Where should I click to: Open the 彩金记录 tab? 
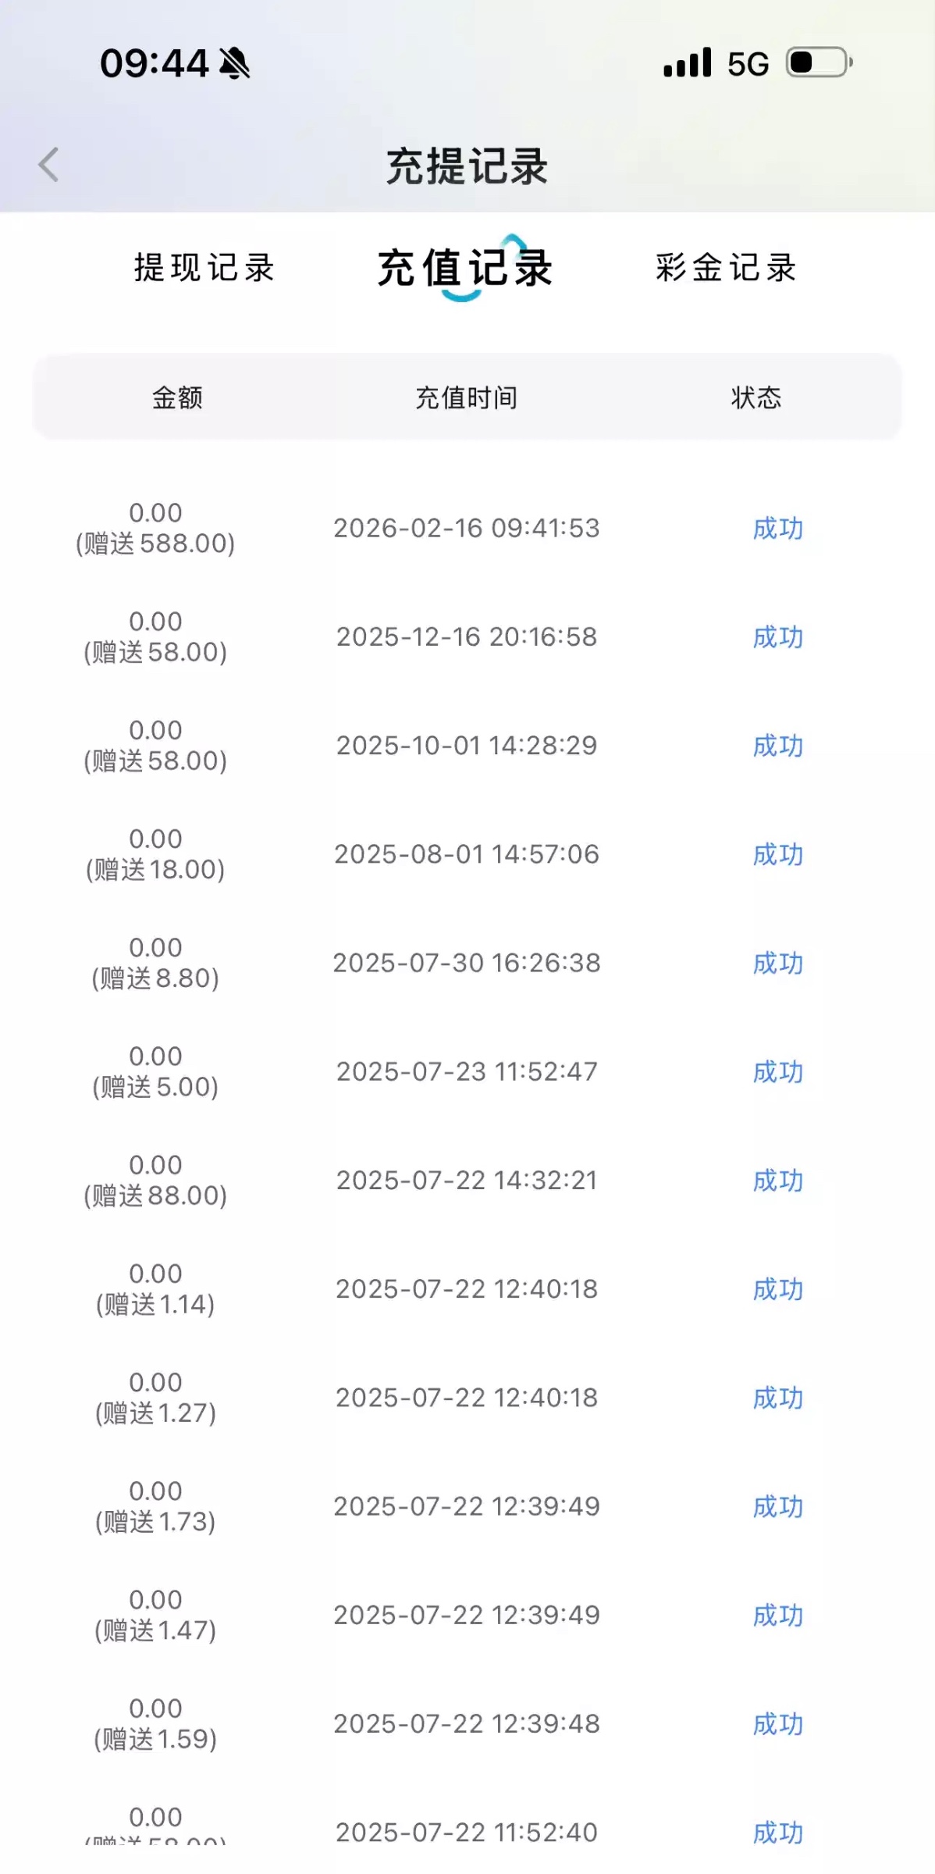726,268
